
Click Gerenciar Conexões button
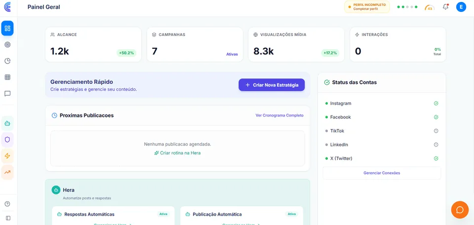pyautogui.click(x=382, y=173)
